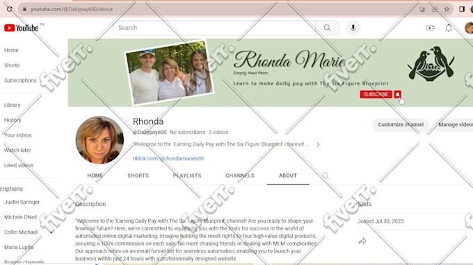Click the browser address bar URL
This screenshot has width=473, height=265.
tap(72, 9)
